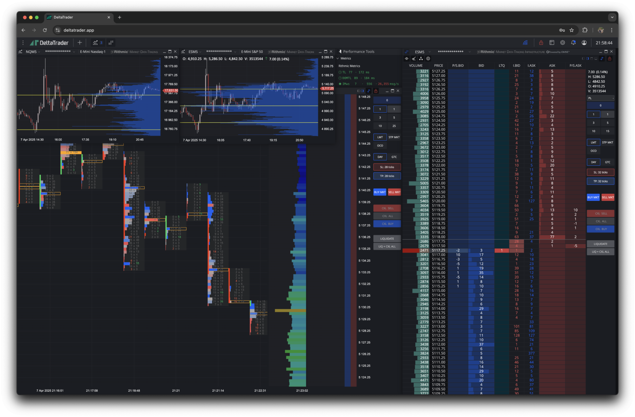Click the red lock icon in the top bar
The height and width of the screenshot is (417, 635).
coord(541,43)
